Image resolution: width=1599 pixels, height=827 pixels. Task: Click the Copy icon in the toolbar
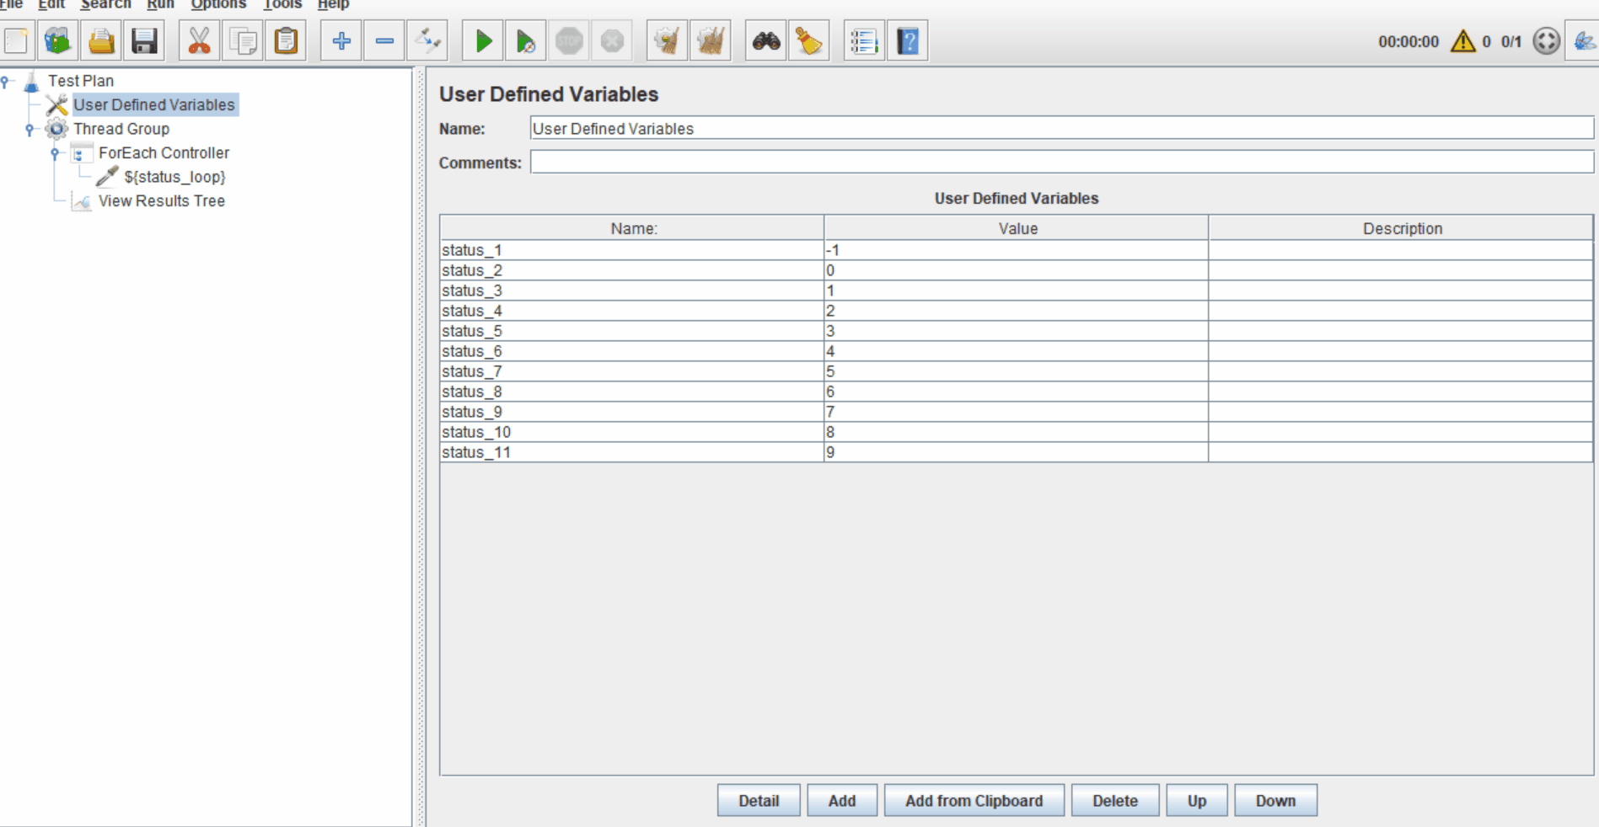243,40
